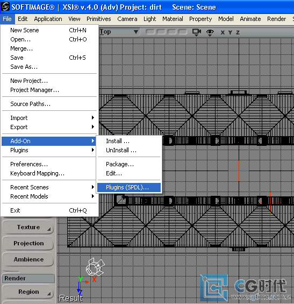Click the Render section header
Screen dimensions: 294x304
pyautogui.click(x=28, y=278)
